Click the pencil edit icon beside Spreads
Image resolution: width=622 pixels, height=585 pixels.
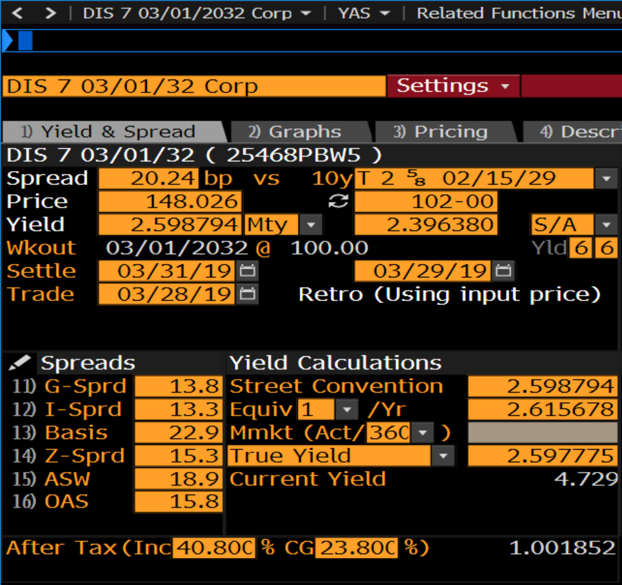pyautogui.click(x=20, y=362)
